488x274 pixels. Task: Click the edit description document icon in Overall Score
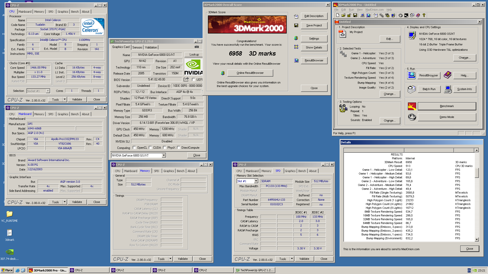pos(296,16)
